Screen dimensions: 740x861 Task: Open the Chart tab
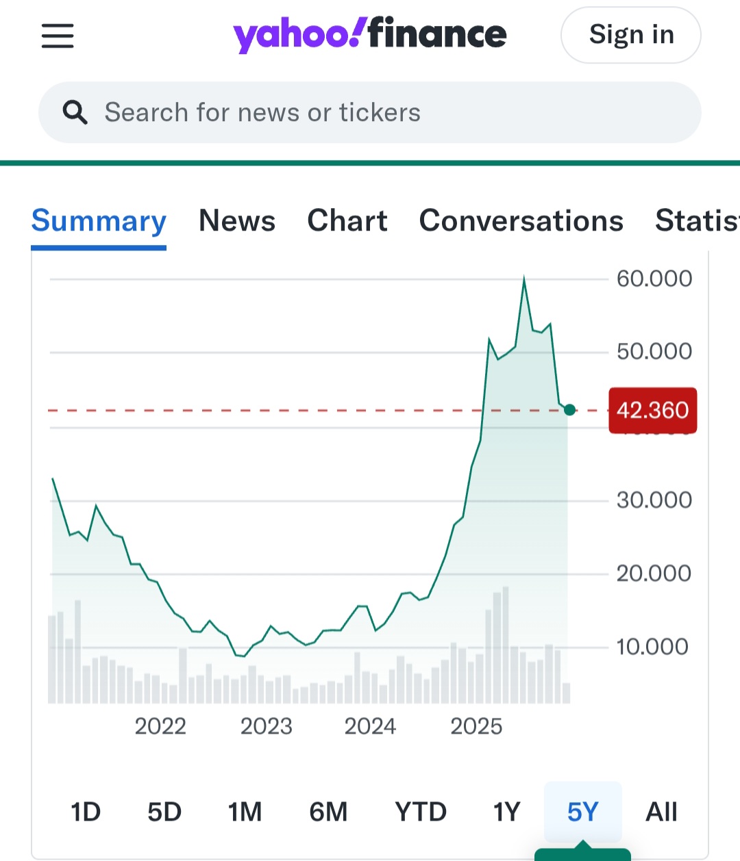point(347,221)
